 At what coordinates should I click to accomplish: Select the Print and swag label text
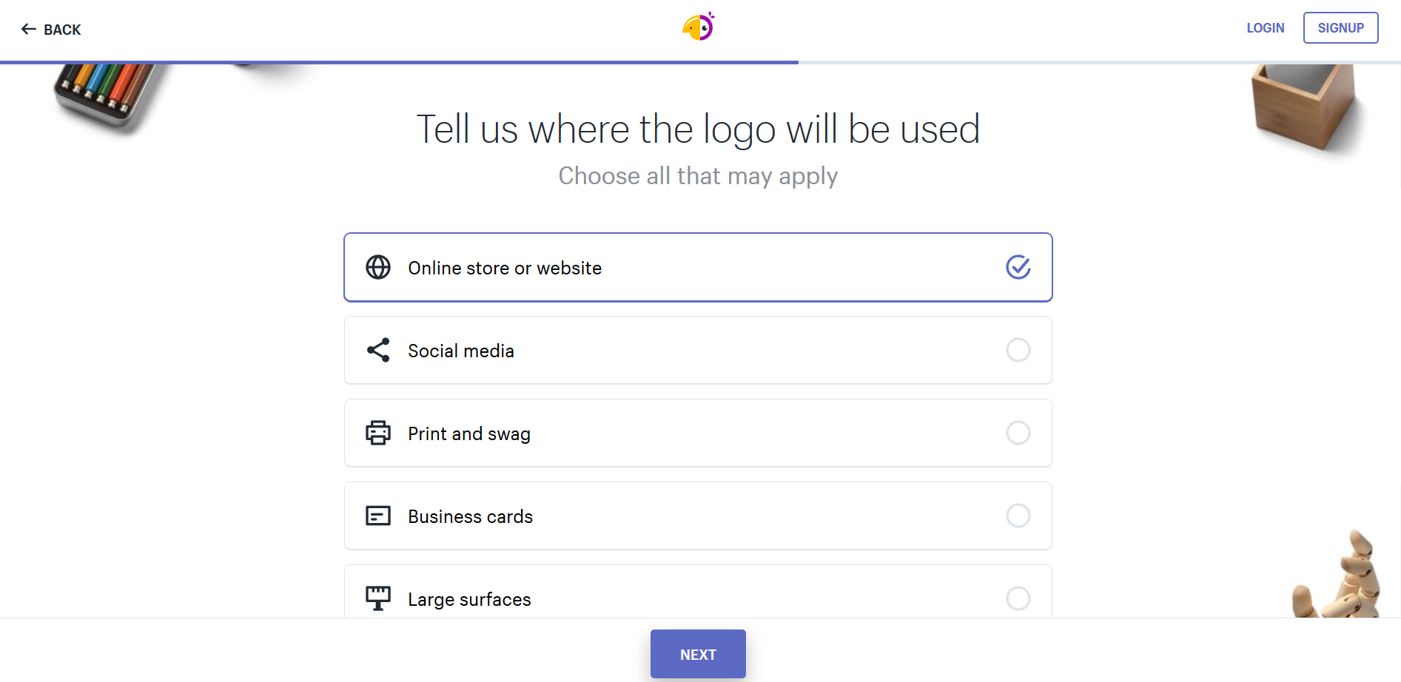[469, 433]
